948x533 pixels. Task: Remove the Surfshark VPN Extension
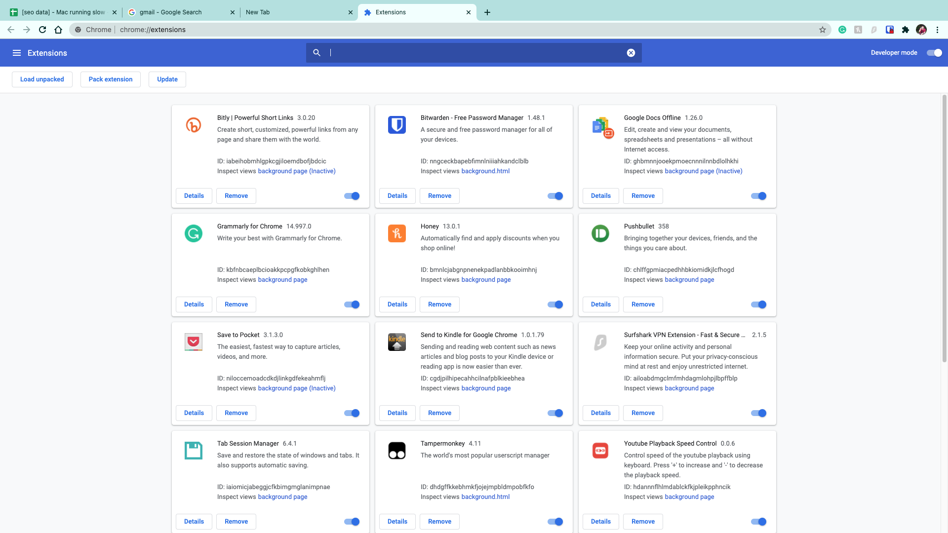pyautogui.click(x=643, y=413)
